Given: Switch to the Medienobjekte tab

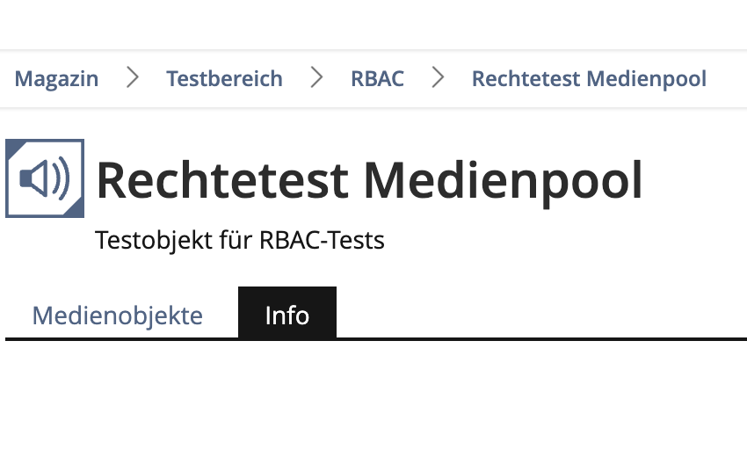Looking at the screenshot, I should [x=117, y=315].
